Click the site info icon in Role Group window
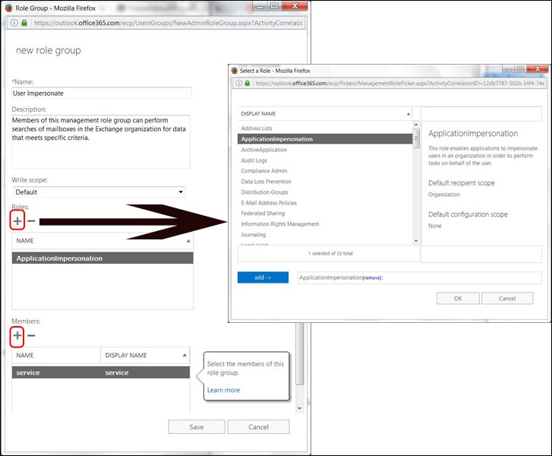 (14, 23)
